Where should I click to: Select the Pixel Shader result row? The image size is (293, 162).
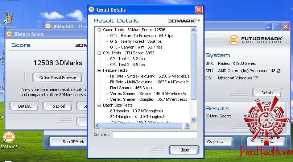point(131,88)
